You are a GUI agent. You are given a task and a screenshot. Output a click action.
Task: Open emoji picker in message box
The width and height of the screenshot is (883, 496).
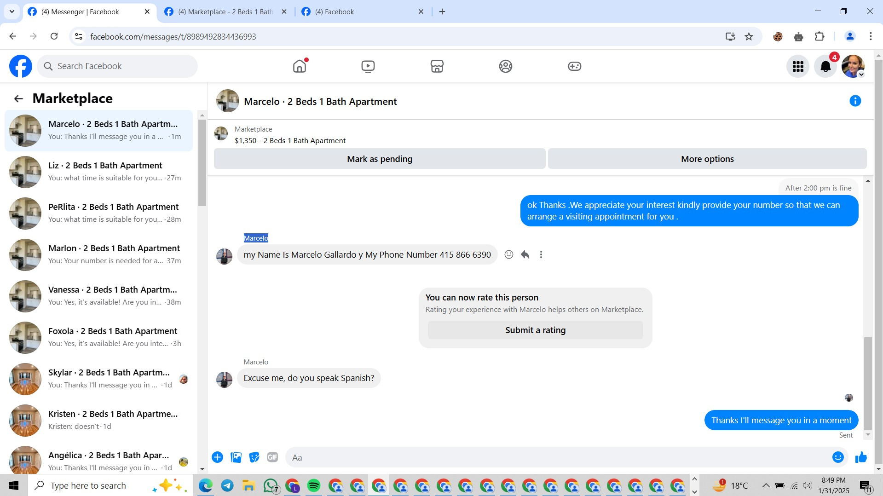[838, 457]
